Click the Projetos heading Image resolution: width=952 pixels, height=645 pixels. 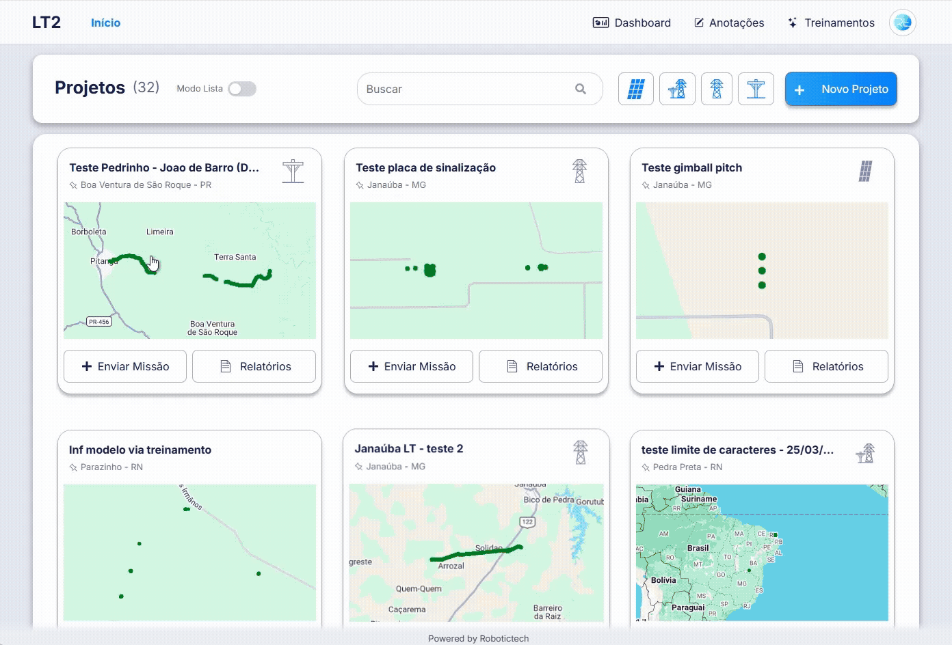click(x=90, y=87)
